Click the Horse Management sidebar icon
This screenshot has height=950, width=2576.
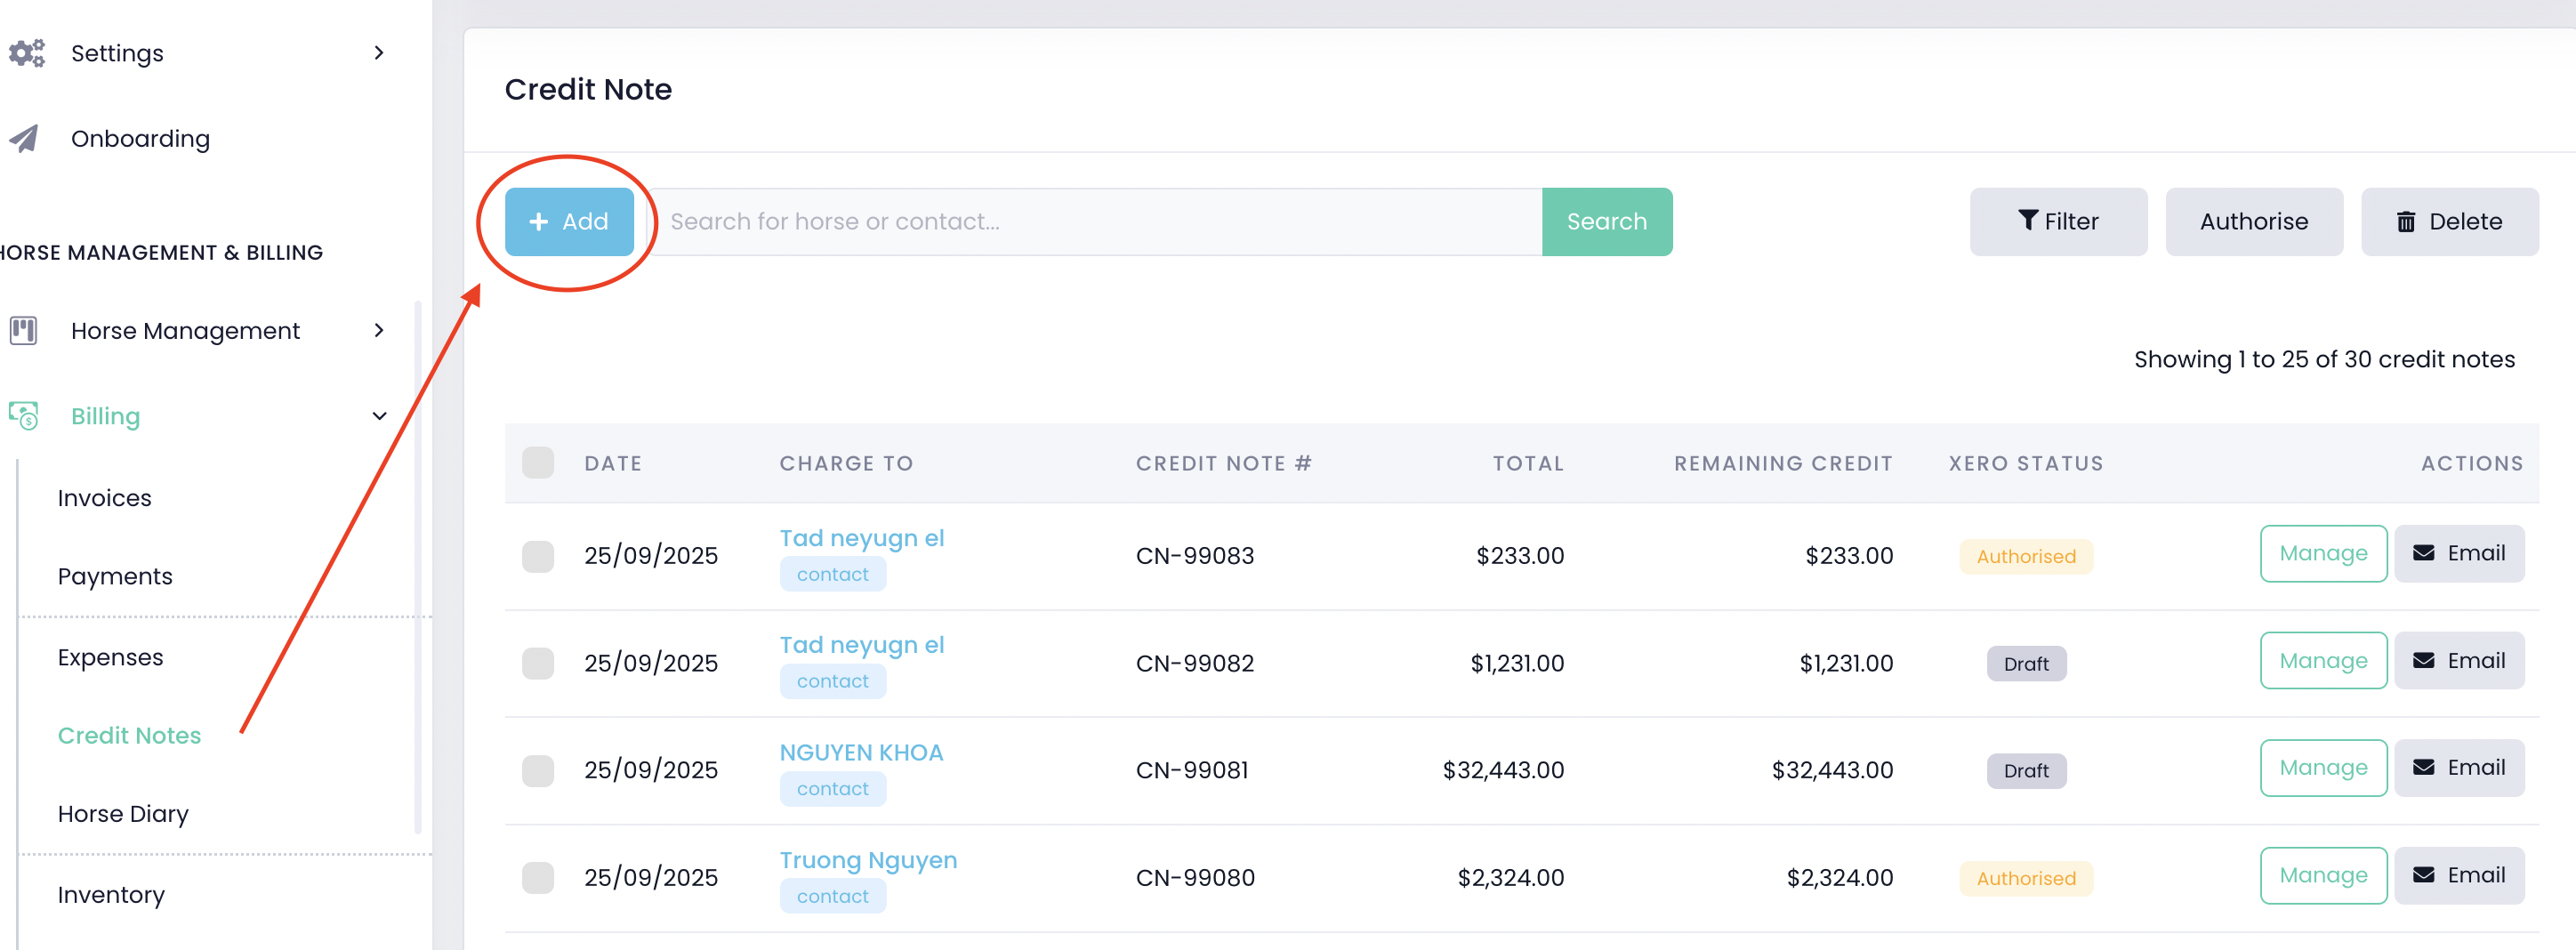point(23,330)
